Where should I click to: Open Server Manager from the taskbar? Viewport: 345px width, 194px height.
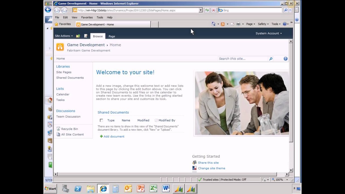tap(65, 189)
